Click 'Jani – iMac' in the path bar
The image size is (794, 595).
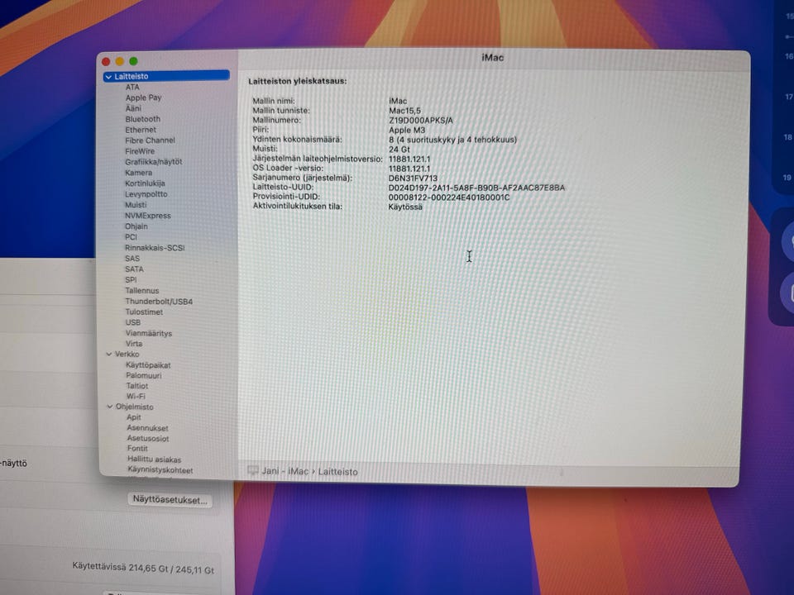(x=285, y=471)
